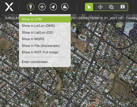Enable the info query tool

[x=123, y=7]
